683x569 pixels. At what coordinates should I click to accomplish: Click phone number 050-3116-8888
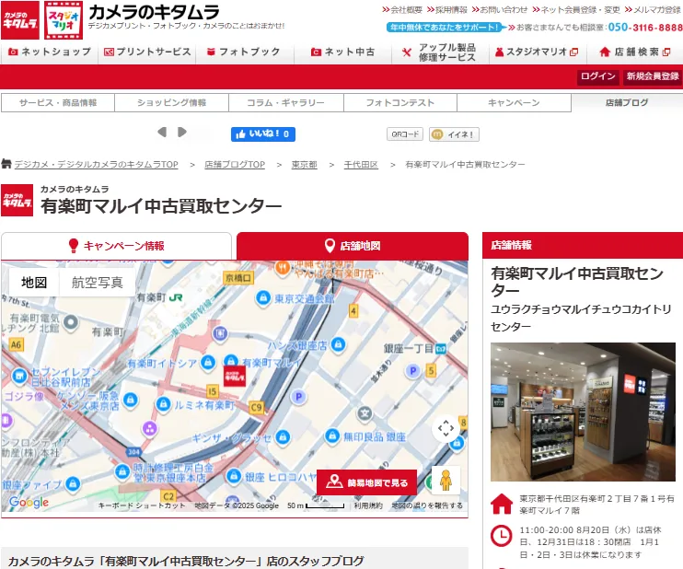tap(645, 28)
